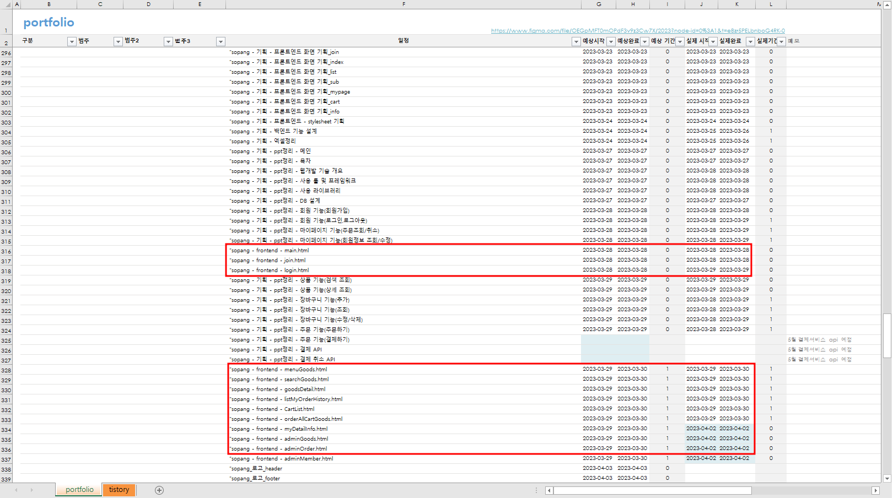Select cell 'sopang_로고_header'

(404, 469)
